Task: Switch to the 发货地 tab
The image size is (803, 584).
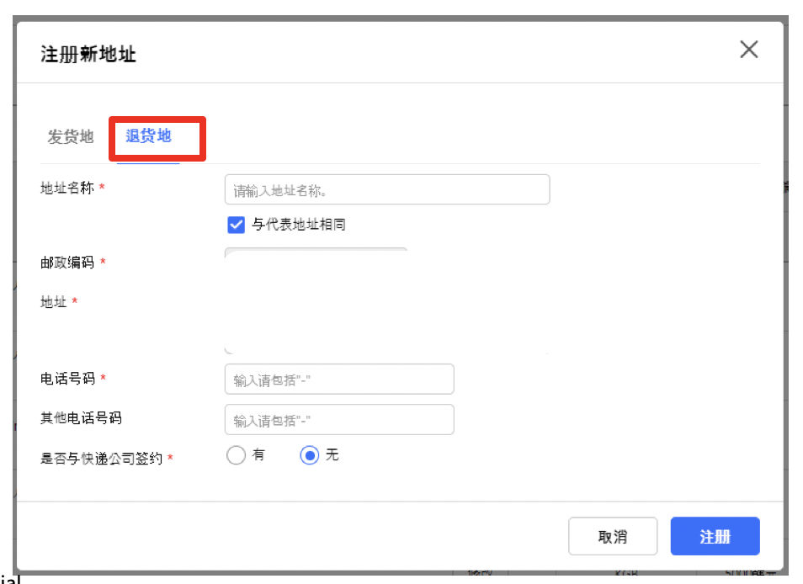Action: [x=70, y=137]
